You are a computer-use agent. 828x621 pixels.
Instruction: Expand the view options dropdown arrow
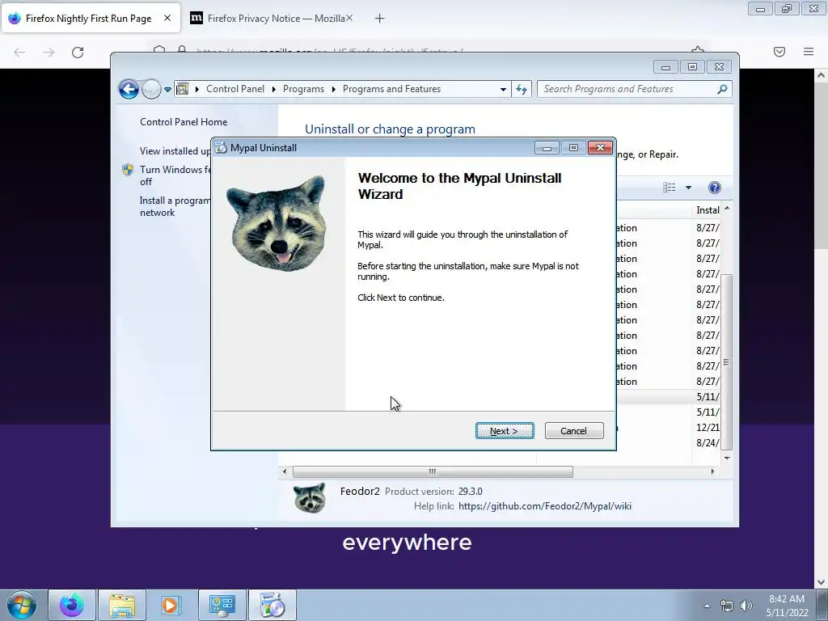pos(688,188)
